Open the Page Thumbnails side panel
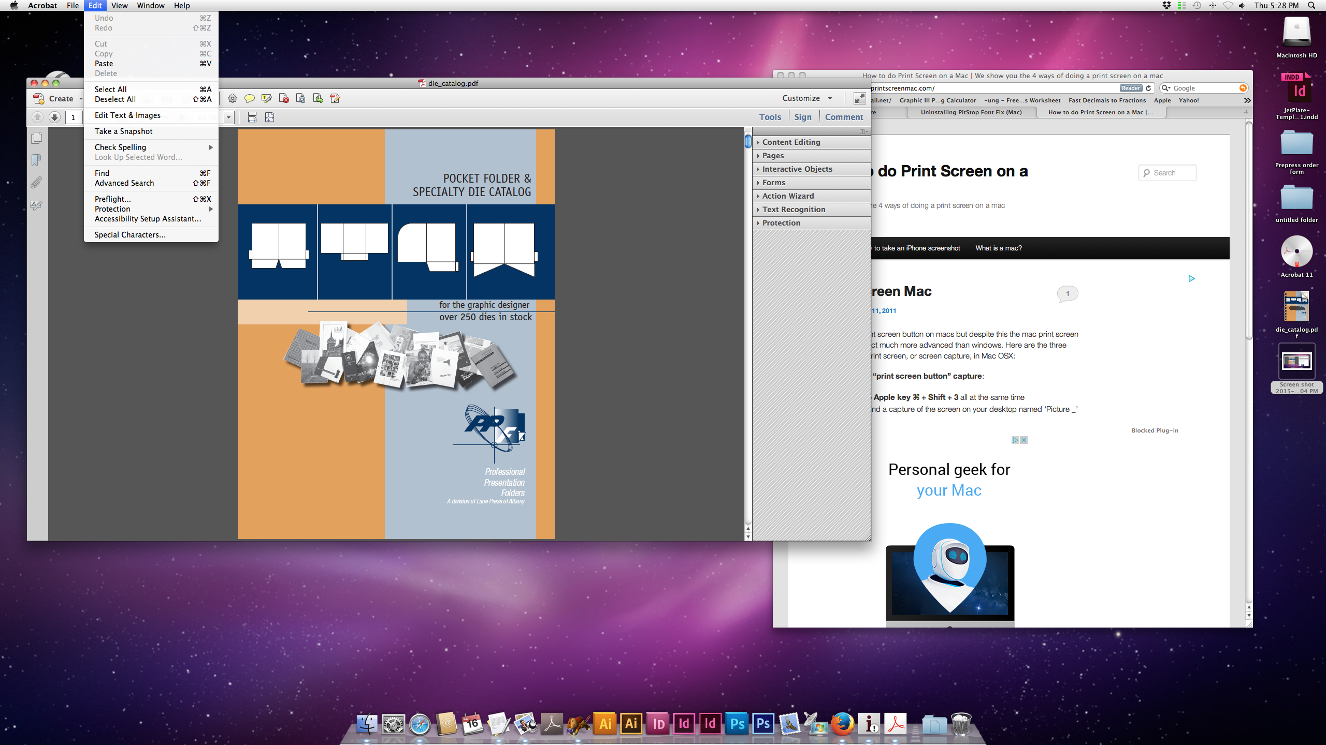This screenshot has height=745, width=1326. coord(37,138)
